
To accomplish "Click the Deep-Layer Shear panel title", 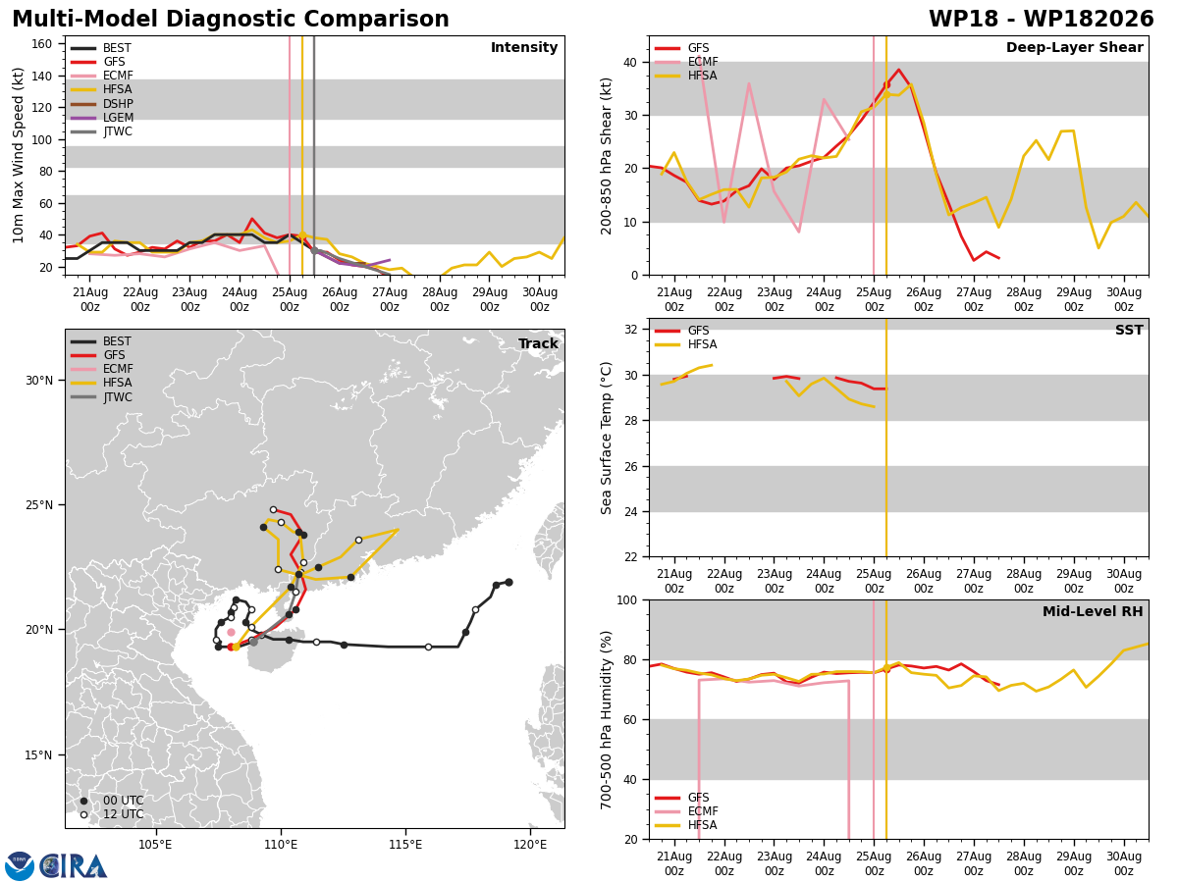I will coord(1074,48).
